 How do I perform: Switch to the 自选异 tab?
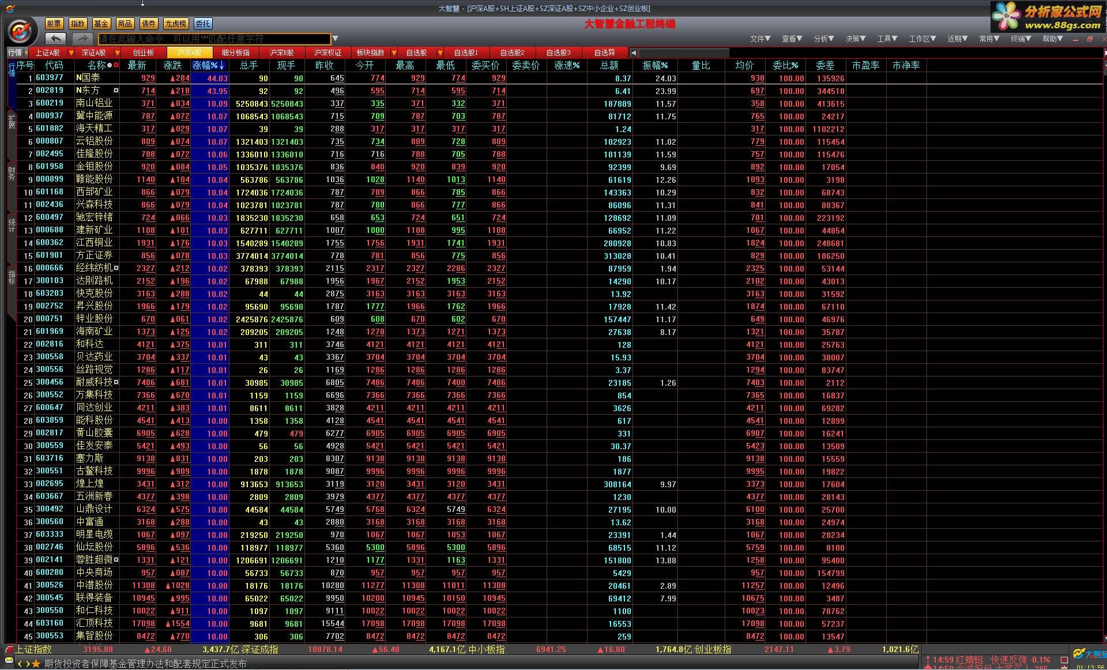coord(605,52)
